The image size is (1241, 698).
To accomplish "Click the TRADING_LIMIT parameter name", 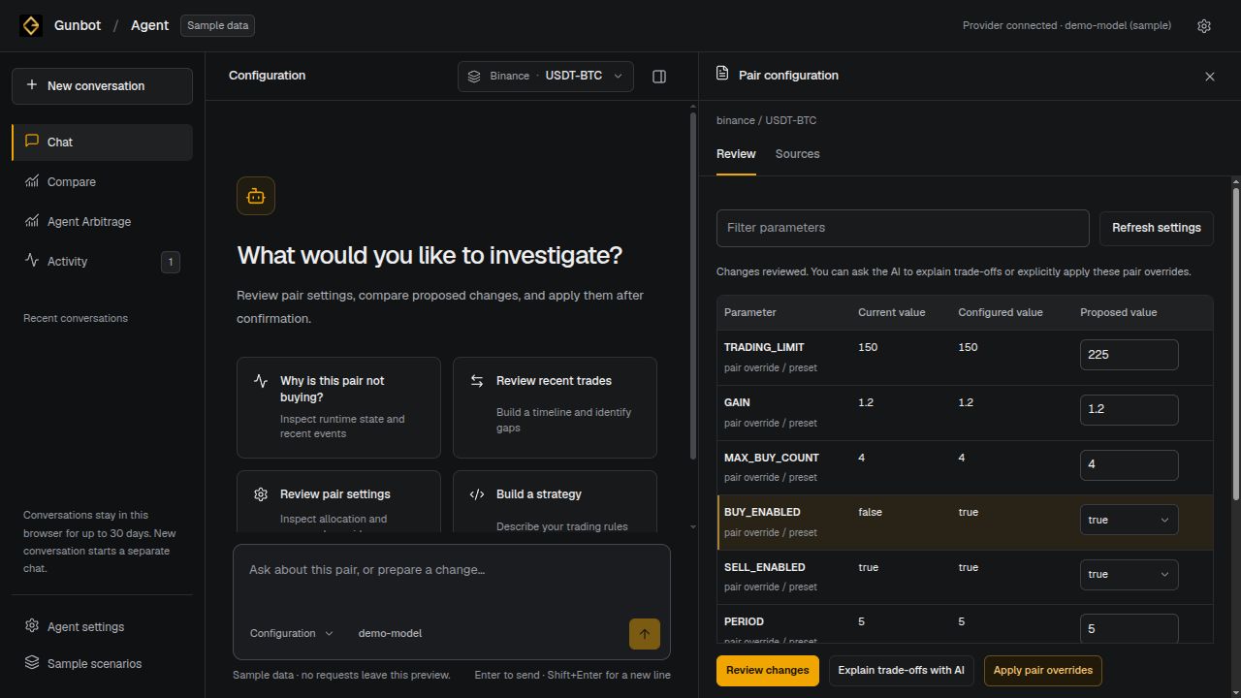I will pyautogui.click(x=764, y=347).
